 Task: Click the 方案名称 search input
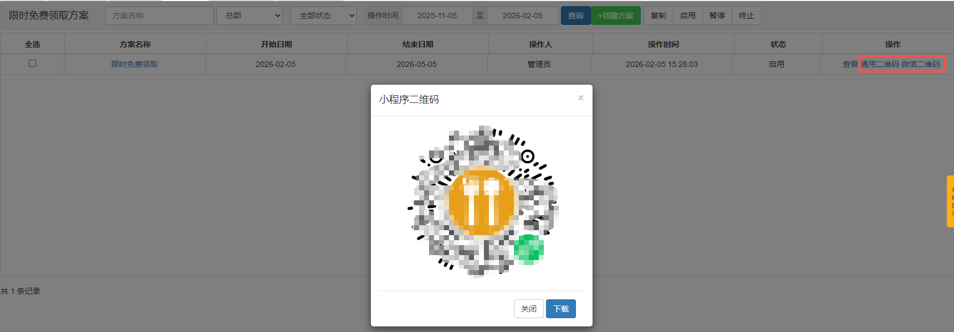(x=160, y=15)
